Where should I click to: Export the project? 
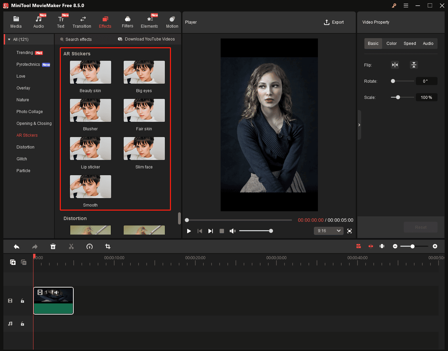[334, 22]
